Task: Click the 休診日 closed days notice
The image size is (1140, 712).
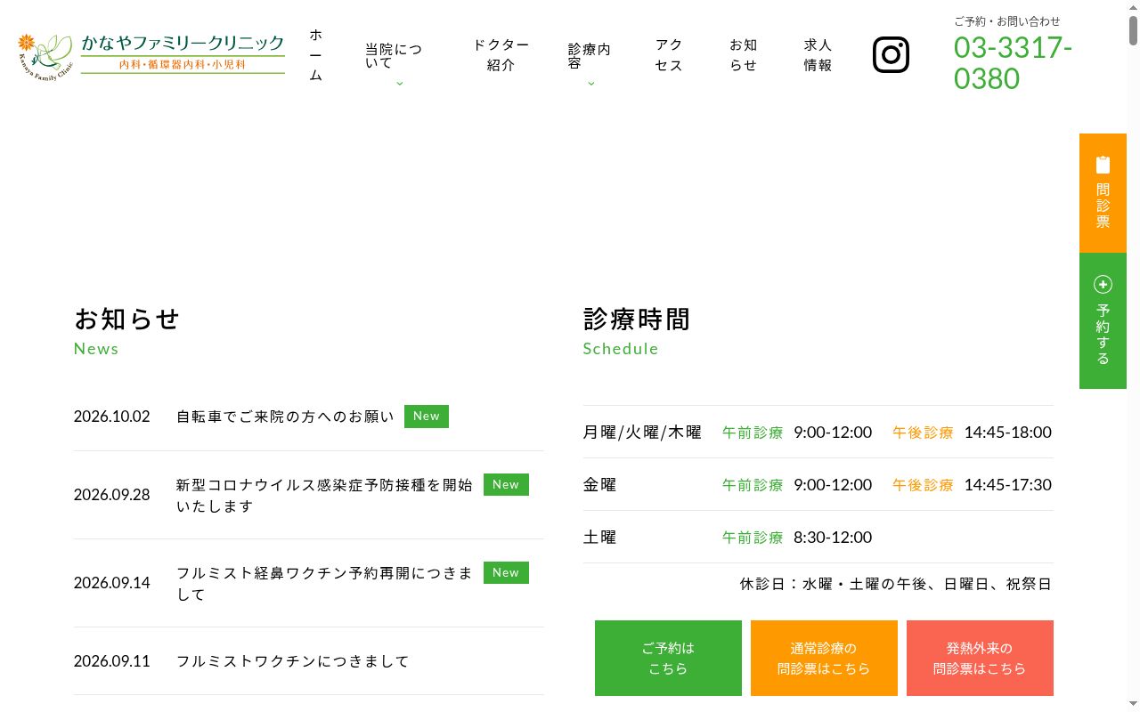Action: point(896,585)
